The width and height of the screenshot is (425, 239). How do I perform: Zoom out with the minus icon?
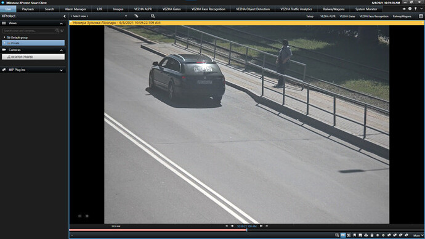click(x=79, y=216)
